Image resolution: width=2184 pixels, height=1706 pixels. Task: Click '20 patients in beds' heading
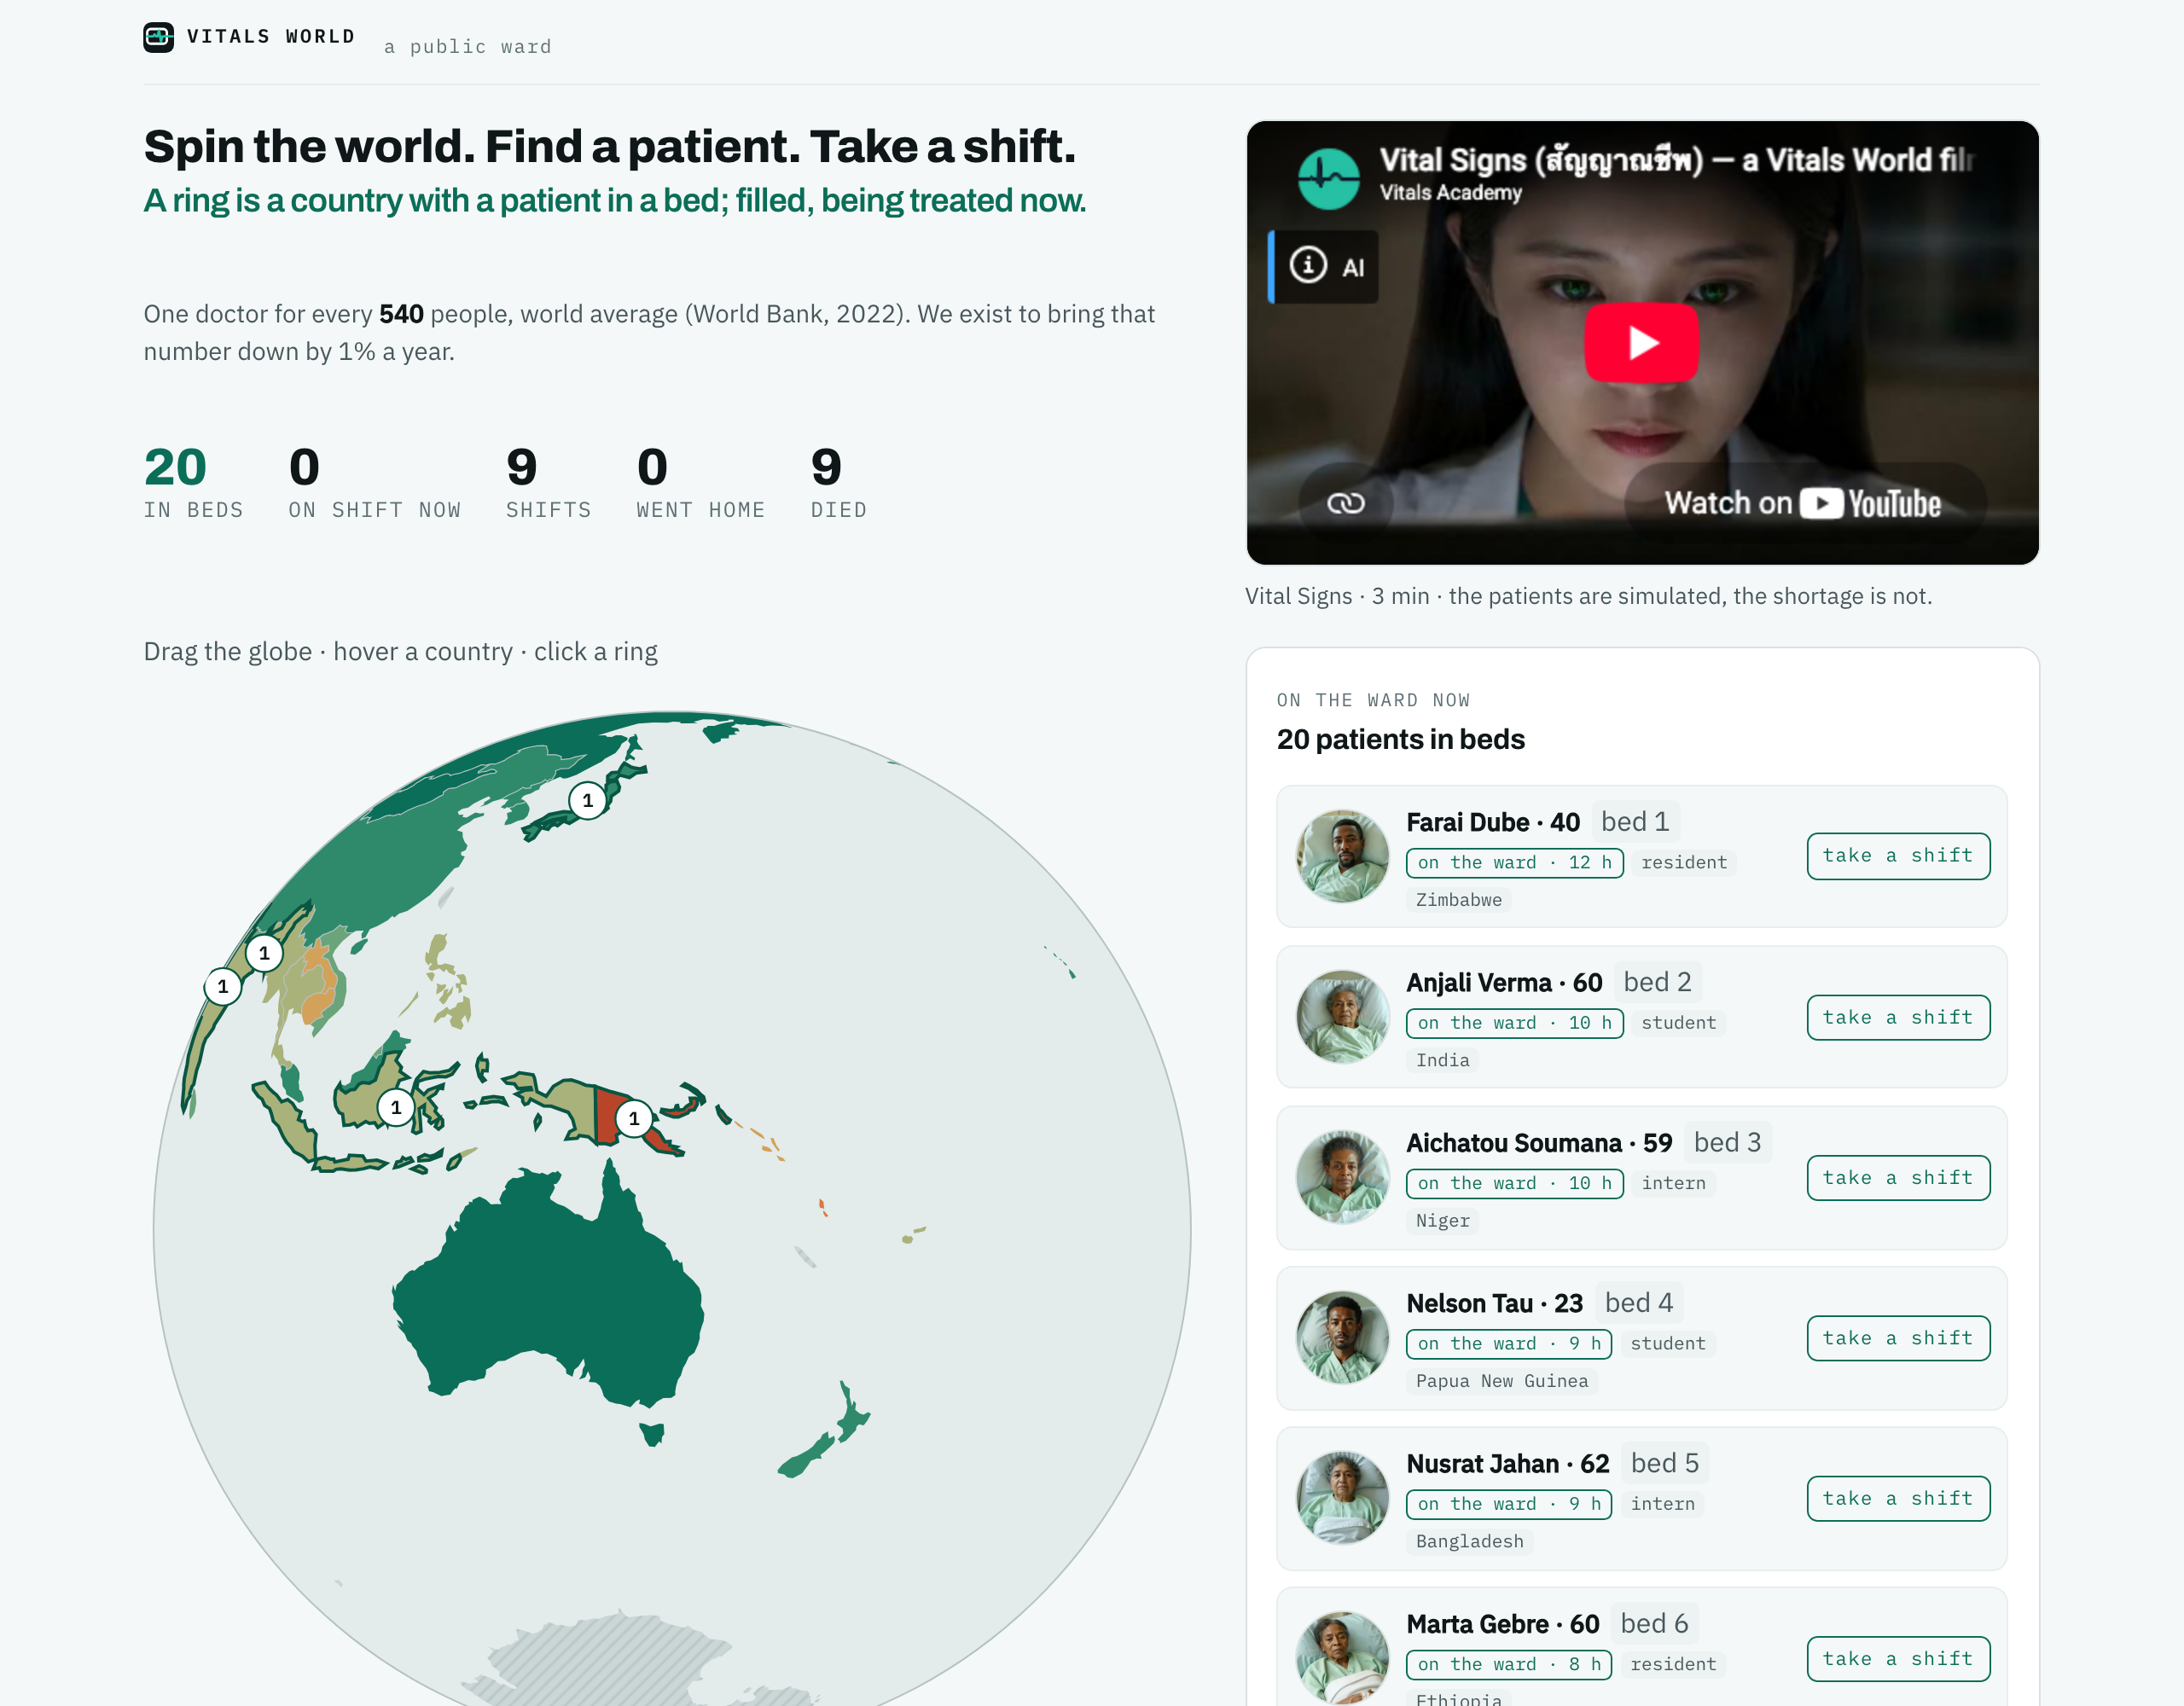coord(1400,739)
